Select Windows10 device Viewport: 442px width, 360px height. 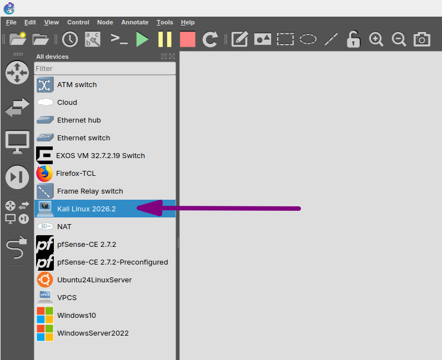tap(105, 315)
